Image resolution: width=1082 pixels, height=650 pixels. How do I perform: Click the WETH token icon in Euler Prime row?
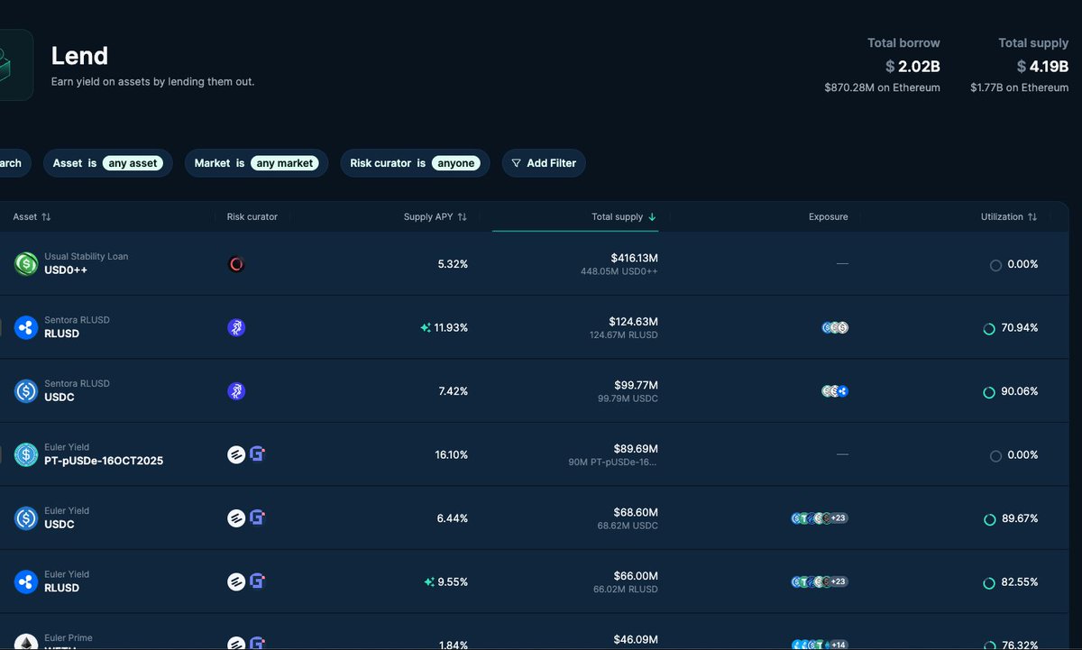pyautogui.click(x=25, y=642)
